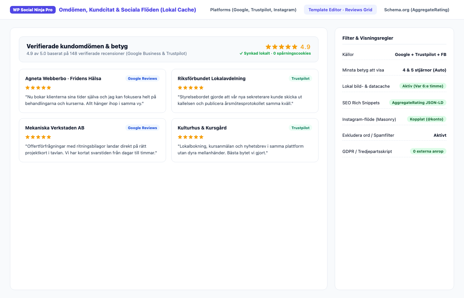Click Källor value Google + Trustpilot + FB
Image resolution: width=464 pixels, height=298 pixels.
coord(421,55)
